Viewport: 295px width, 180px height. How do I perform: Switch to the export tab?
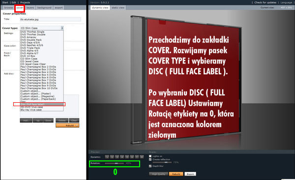pos(59,8)
